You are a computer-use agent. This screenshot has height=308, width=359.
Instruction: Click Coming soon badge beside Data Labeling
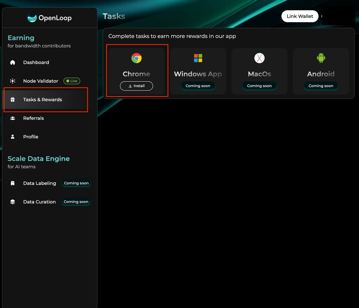click(76, 183)
